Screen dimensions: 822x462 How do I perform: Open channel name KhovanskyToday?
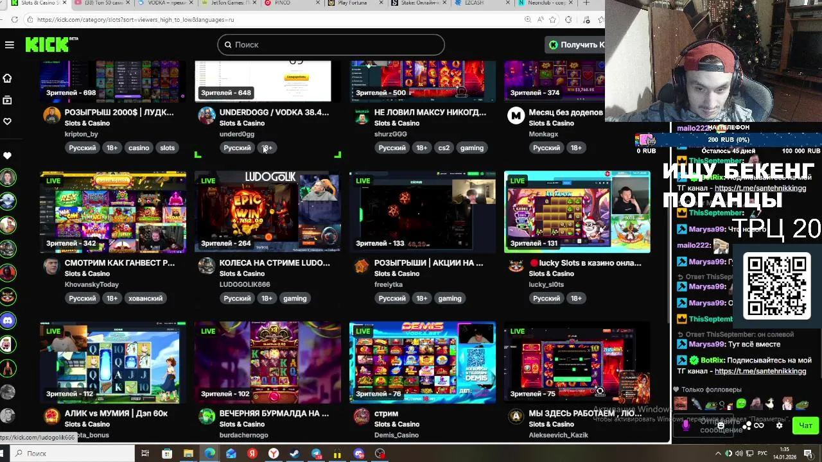pos(92,284)
